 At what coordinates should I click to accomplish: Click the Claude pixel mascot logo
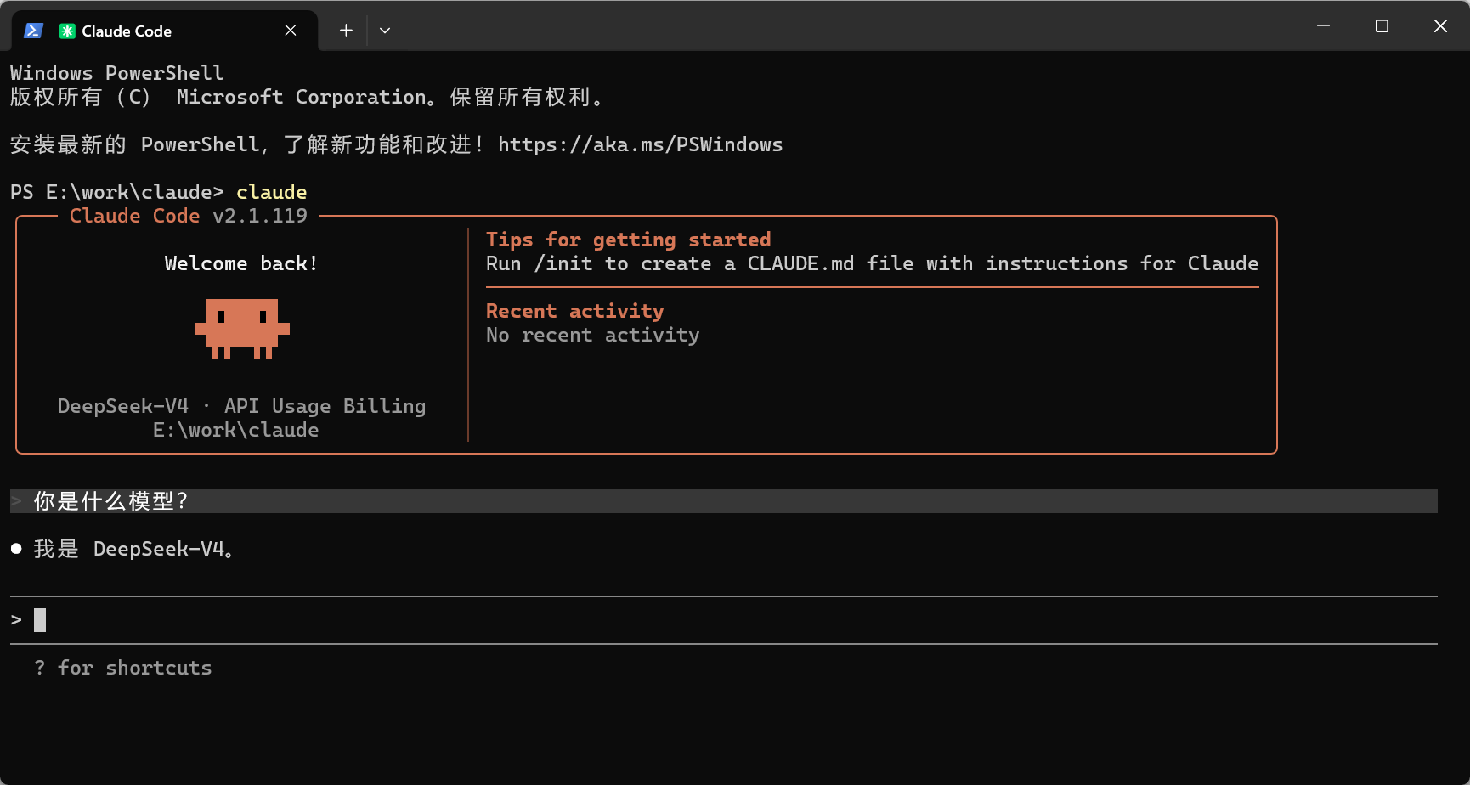242,328
